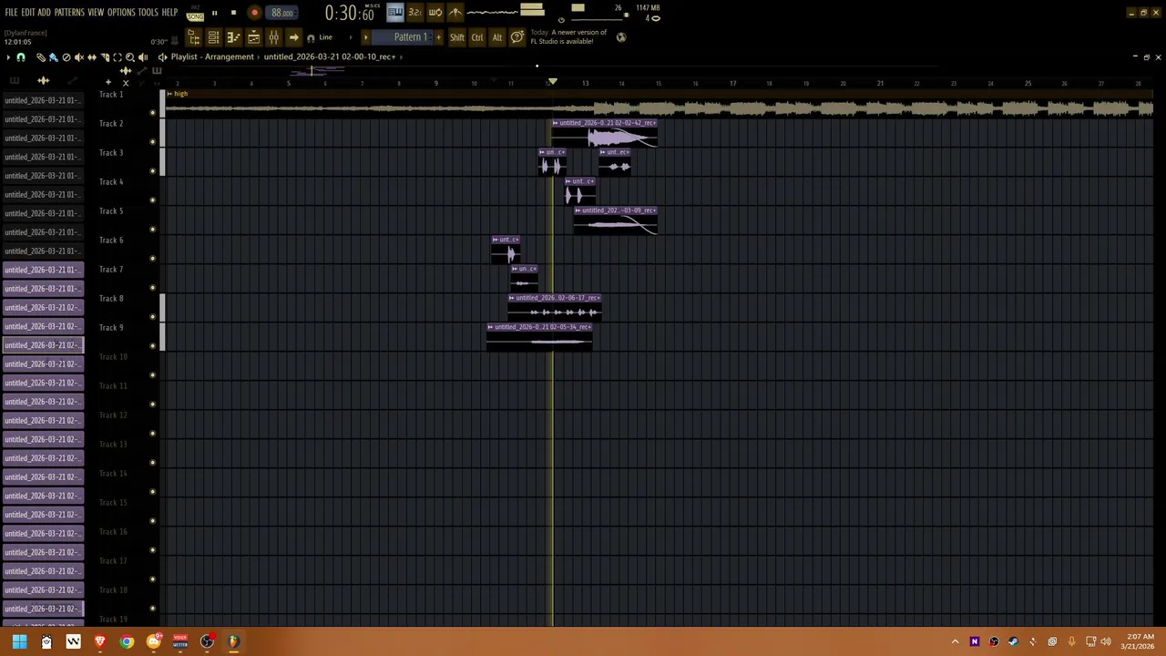Toggle the PAT/SONG mode switch
Image resolution: width=1166 pixels, height=656 pixels.
(195, 13)
